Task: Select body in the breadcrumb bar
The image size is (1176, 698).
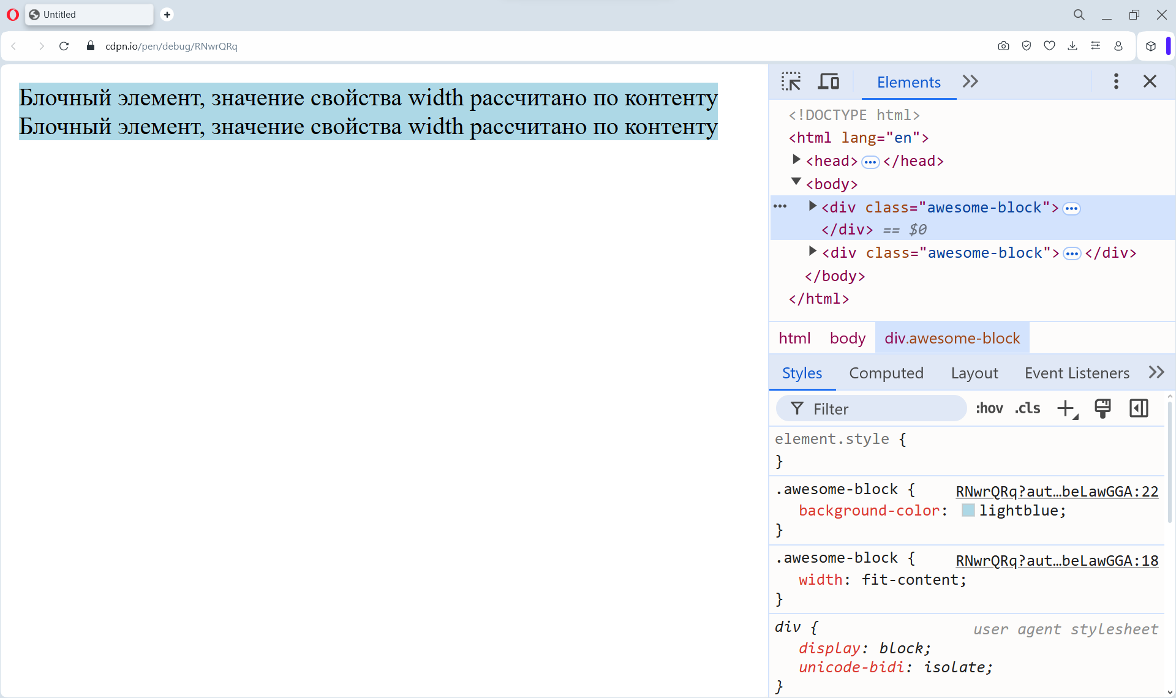Action: (x=847, y=338)
